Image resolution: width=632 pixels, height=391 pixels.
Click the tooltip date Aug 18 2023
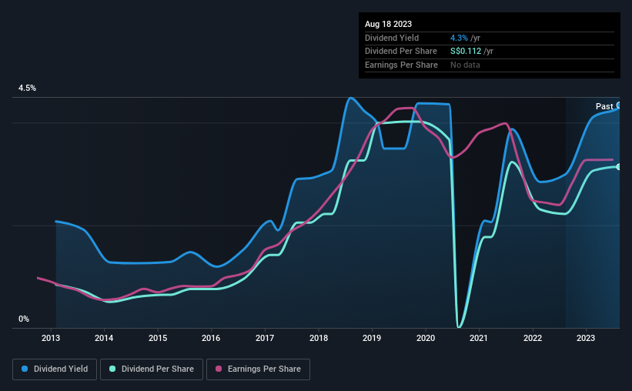387,25
